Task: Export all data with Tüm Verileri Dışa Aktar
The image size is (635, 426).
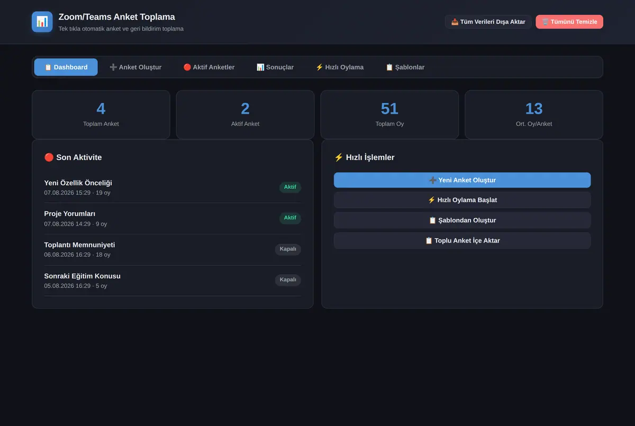Action: [x=488, y=22]
